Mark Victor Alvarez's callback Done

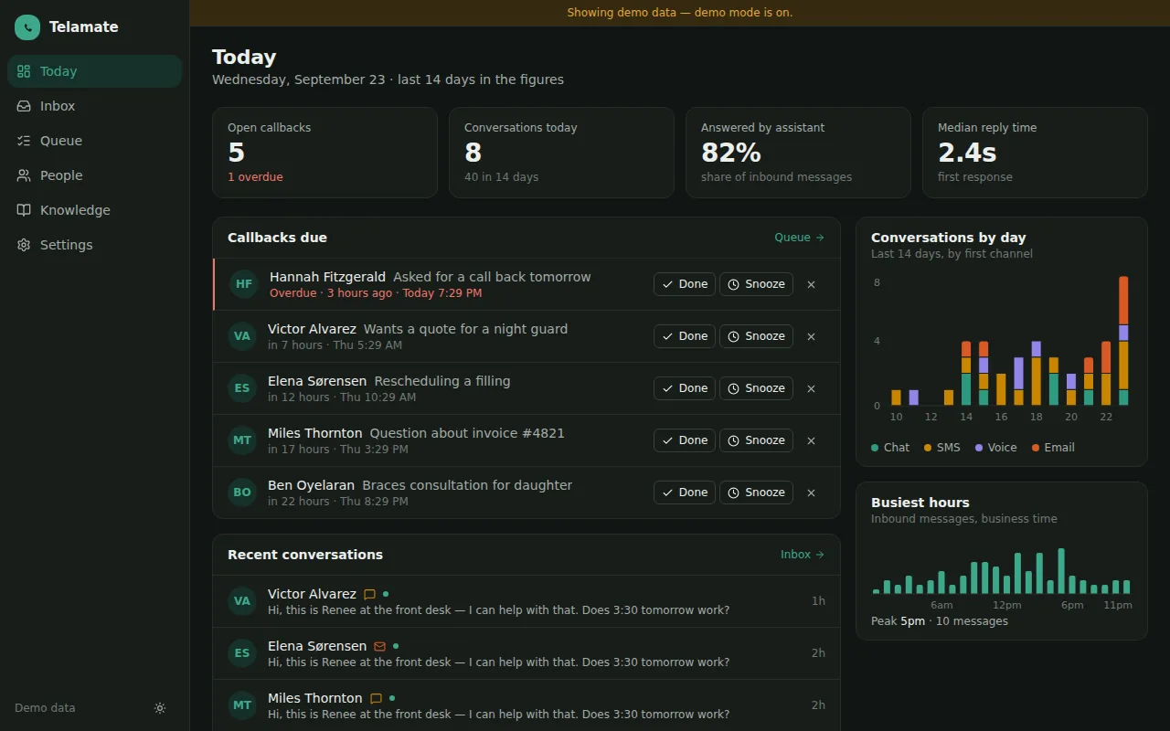pos(685,336)
